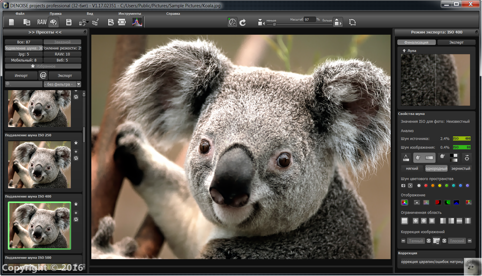The image size is (482, 276).
Task: Click the color palette toolbar icon
Action: pos(53,22)
